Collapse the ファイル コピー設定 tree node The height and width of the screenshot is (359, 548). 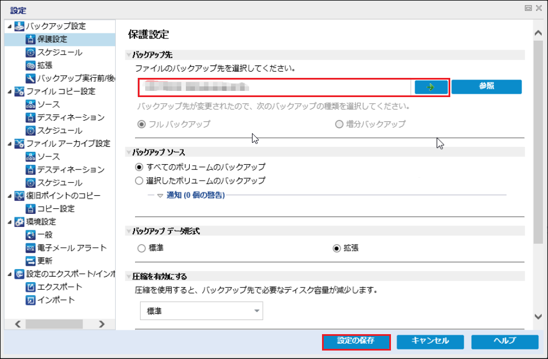[x=10, y=91]
